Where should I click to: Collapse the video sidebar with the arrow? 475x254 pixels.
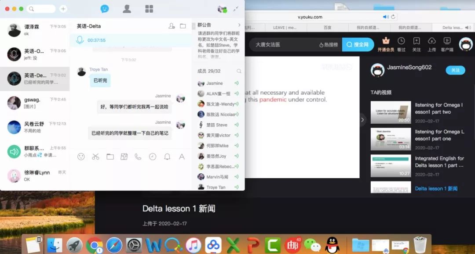tap(363, 119)
